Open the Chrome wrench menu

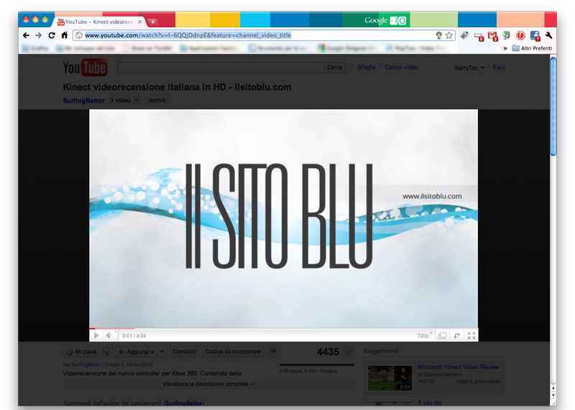[x=548, y=35]
